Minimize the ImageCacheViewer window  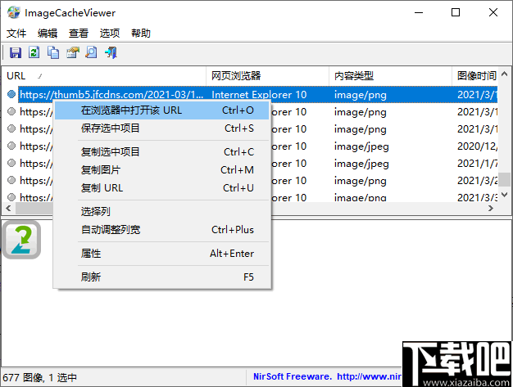(x=419, y=13)
